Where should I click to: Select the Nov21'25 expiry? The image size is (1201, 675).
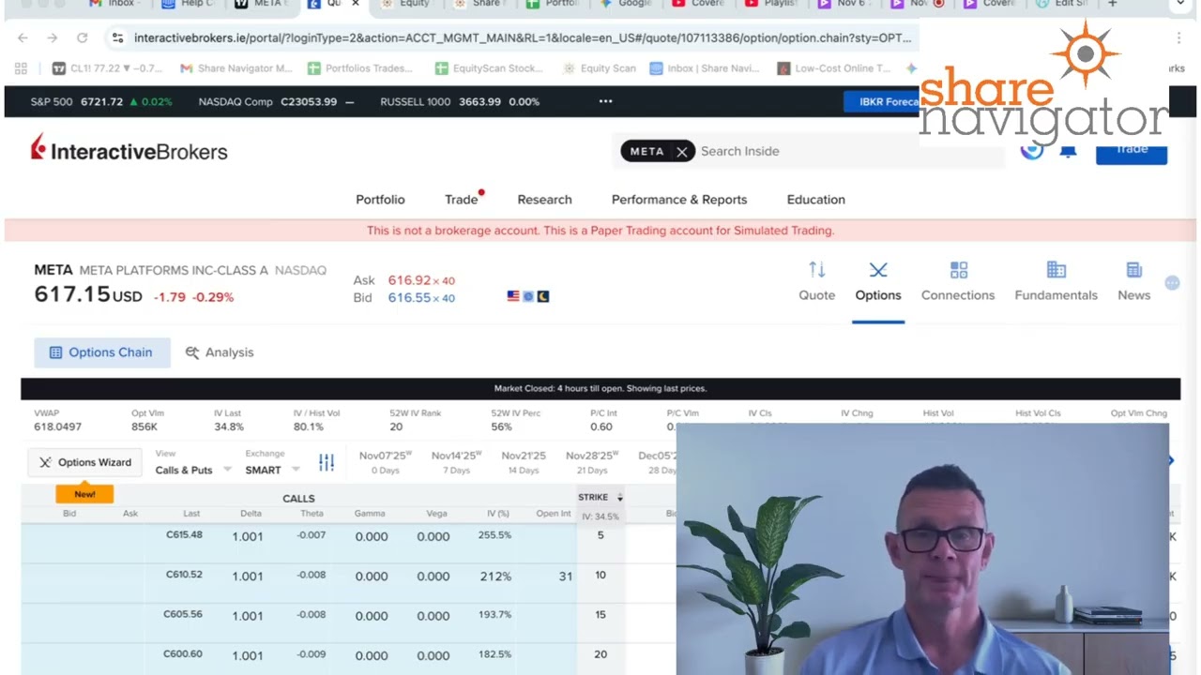pos(524,462)
